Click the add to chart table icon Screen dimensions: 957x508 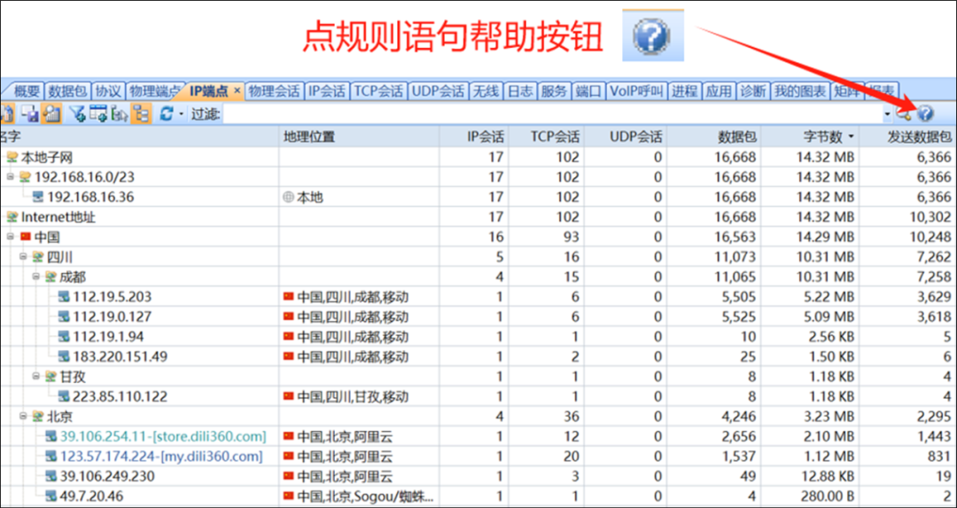(x=97, y=113)
